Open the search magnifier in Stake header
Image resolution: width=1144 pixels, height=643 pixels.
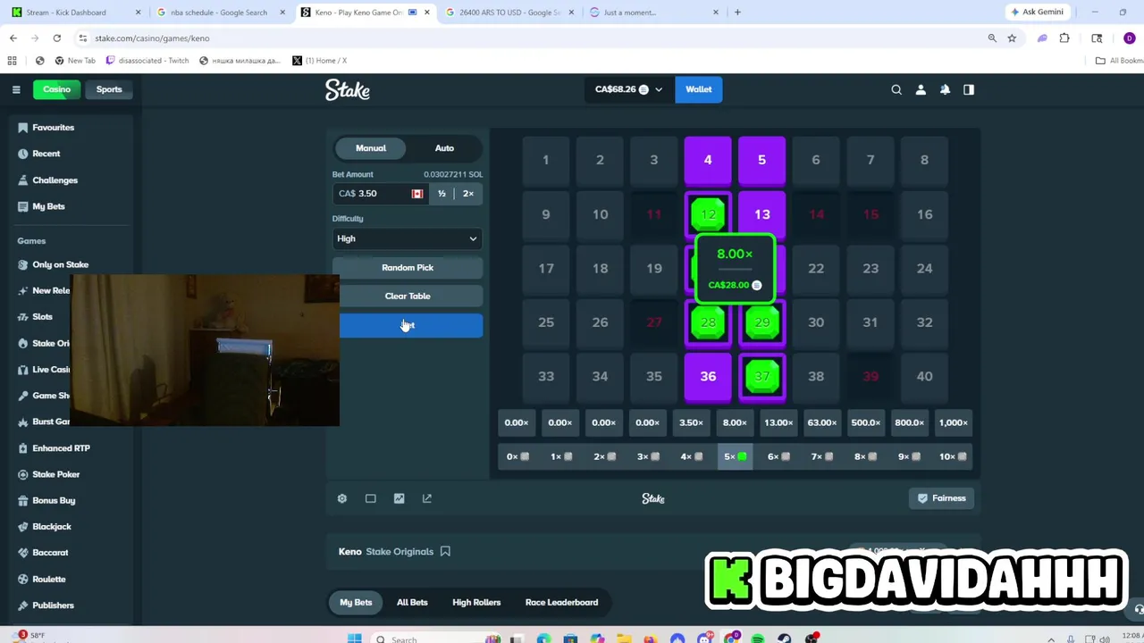pyautogui.click(x=896, y=89)
